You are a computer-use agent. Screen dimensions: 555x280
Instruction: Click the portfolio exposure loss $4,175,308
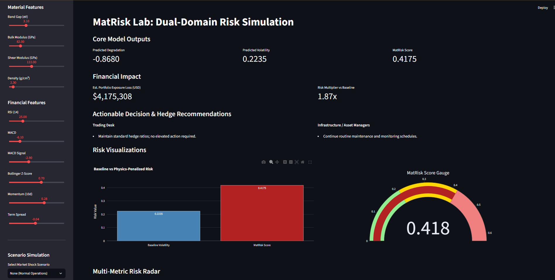click(x=112, y=97)
